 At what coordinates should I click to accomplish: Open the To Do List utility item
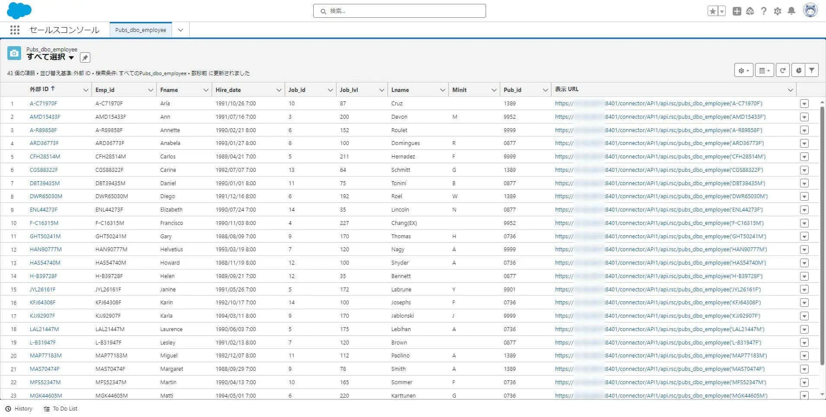tap(60, 408)
